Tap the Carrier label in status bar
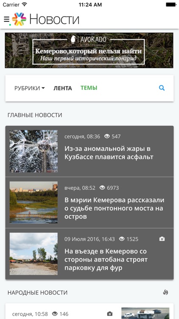179x319 pixels. pos(11,5)
